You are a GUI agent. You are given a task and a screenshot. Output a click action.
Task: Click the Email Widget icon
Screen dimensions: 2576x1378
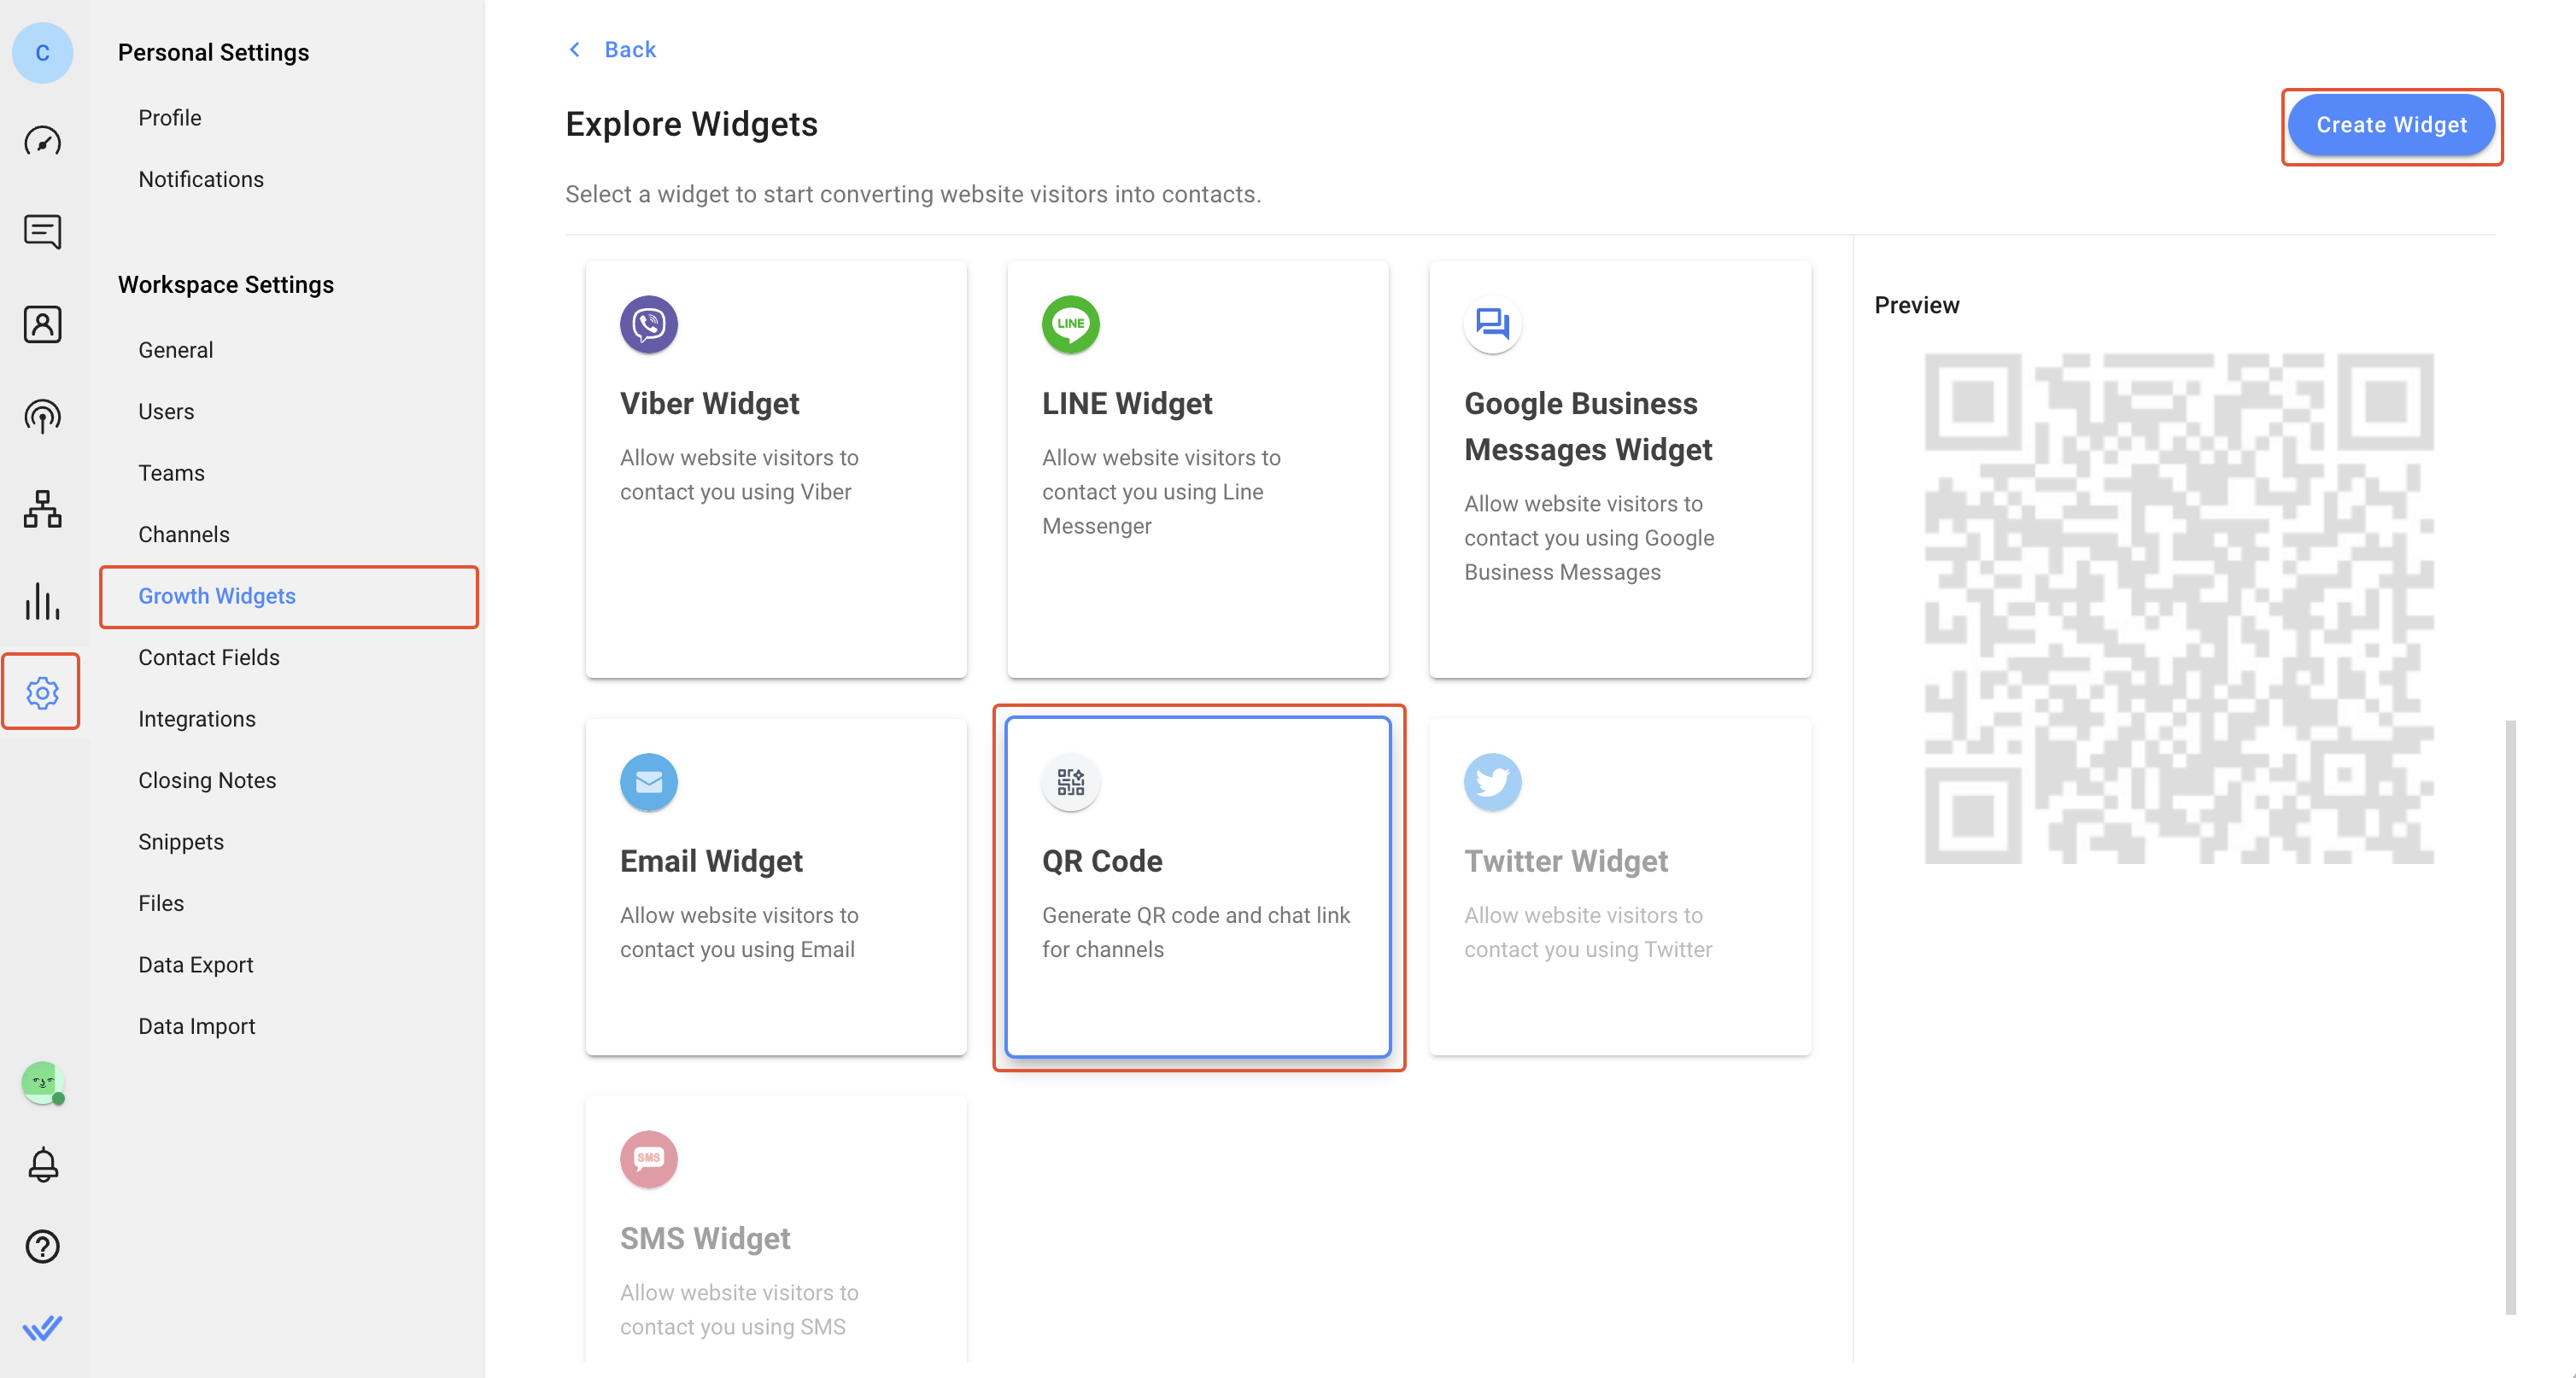(x=647, y=782)
